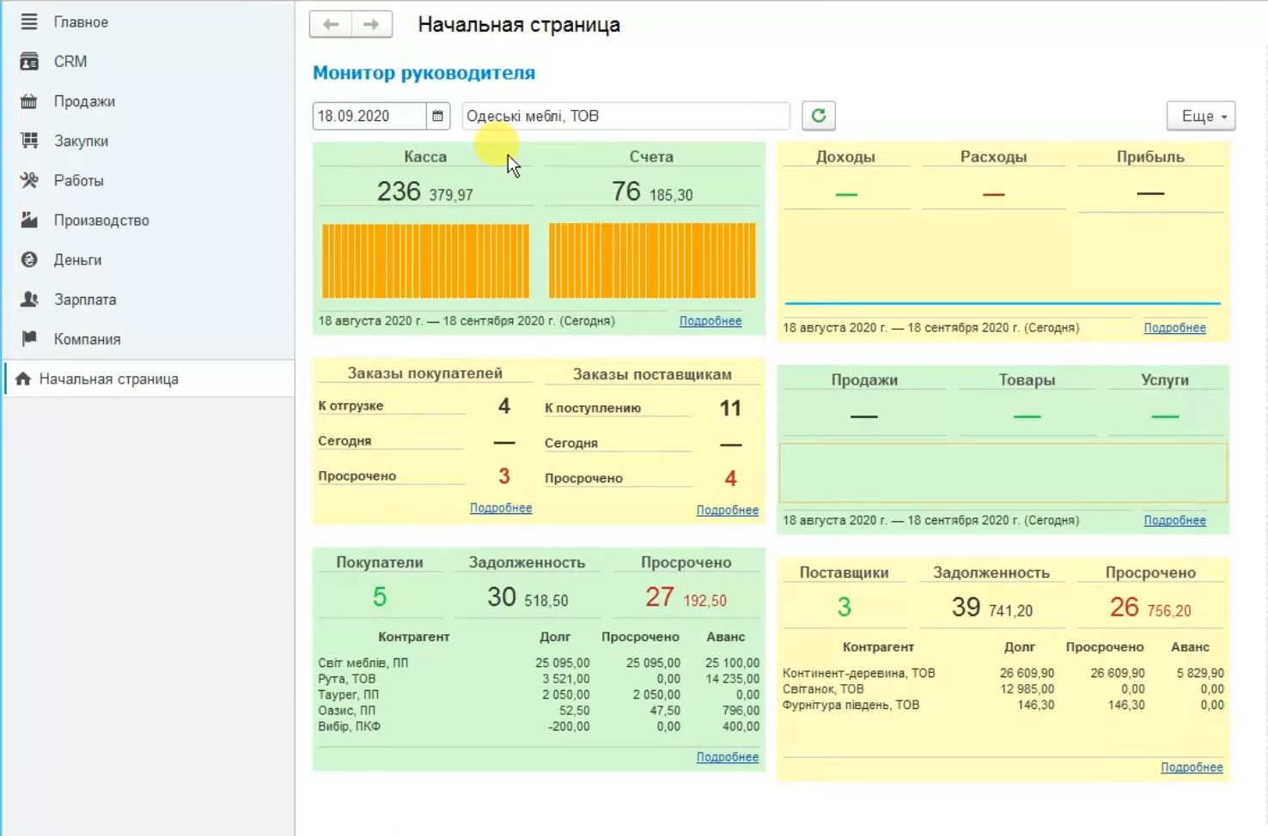1268x836 pixels.
Task: Refresh the monitor with the green arrow
Action: [x=819, y=115]
